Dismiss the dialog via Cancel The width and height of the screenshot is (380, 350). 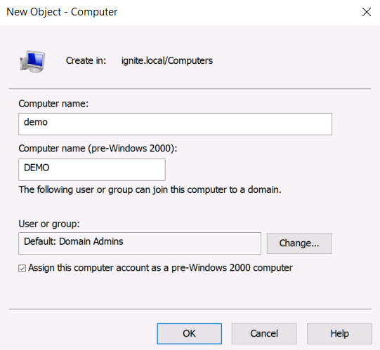coord(264,334)
